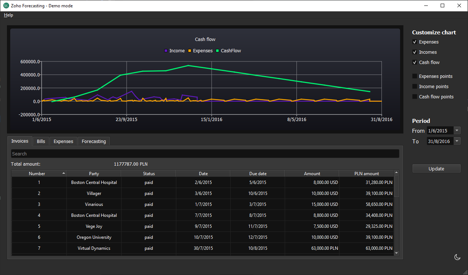468x275 pixels.
Task: Click the table scrollbar down arrow
Action: point(397,253)
